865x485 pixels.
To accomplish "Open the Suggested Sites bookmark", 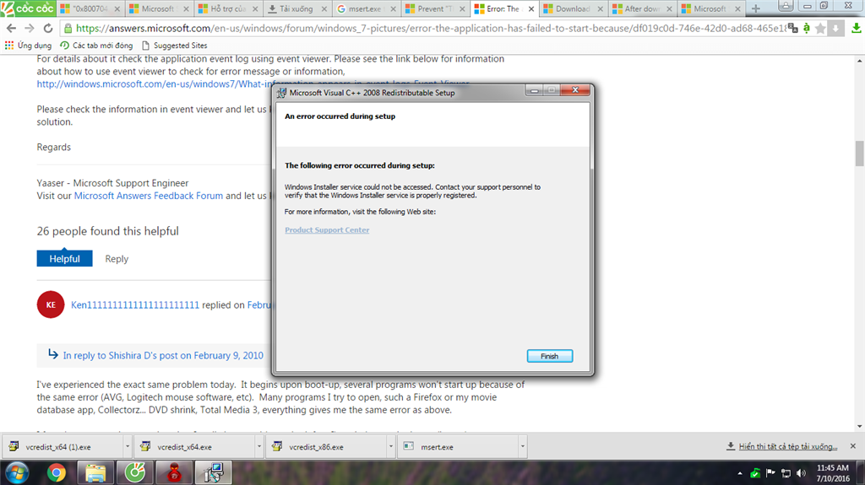I will point(175,46).
